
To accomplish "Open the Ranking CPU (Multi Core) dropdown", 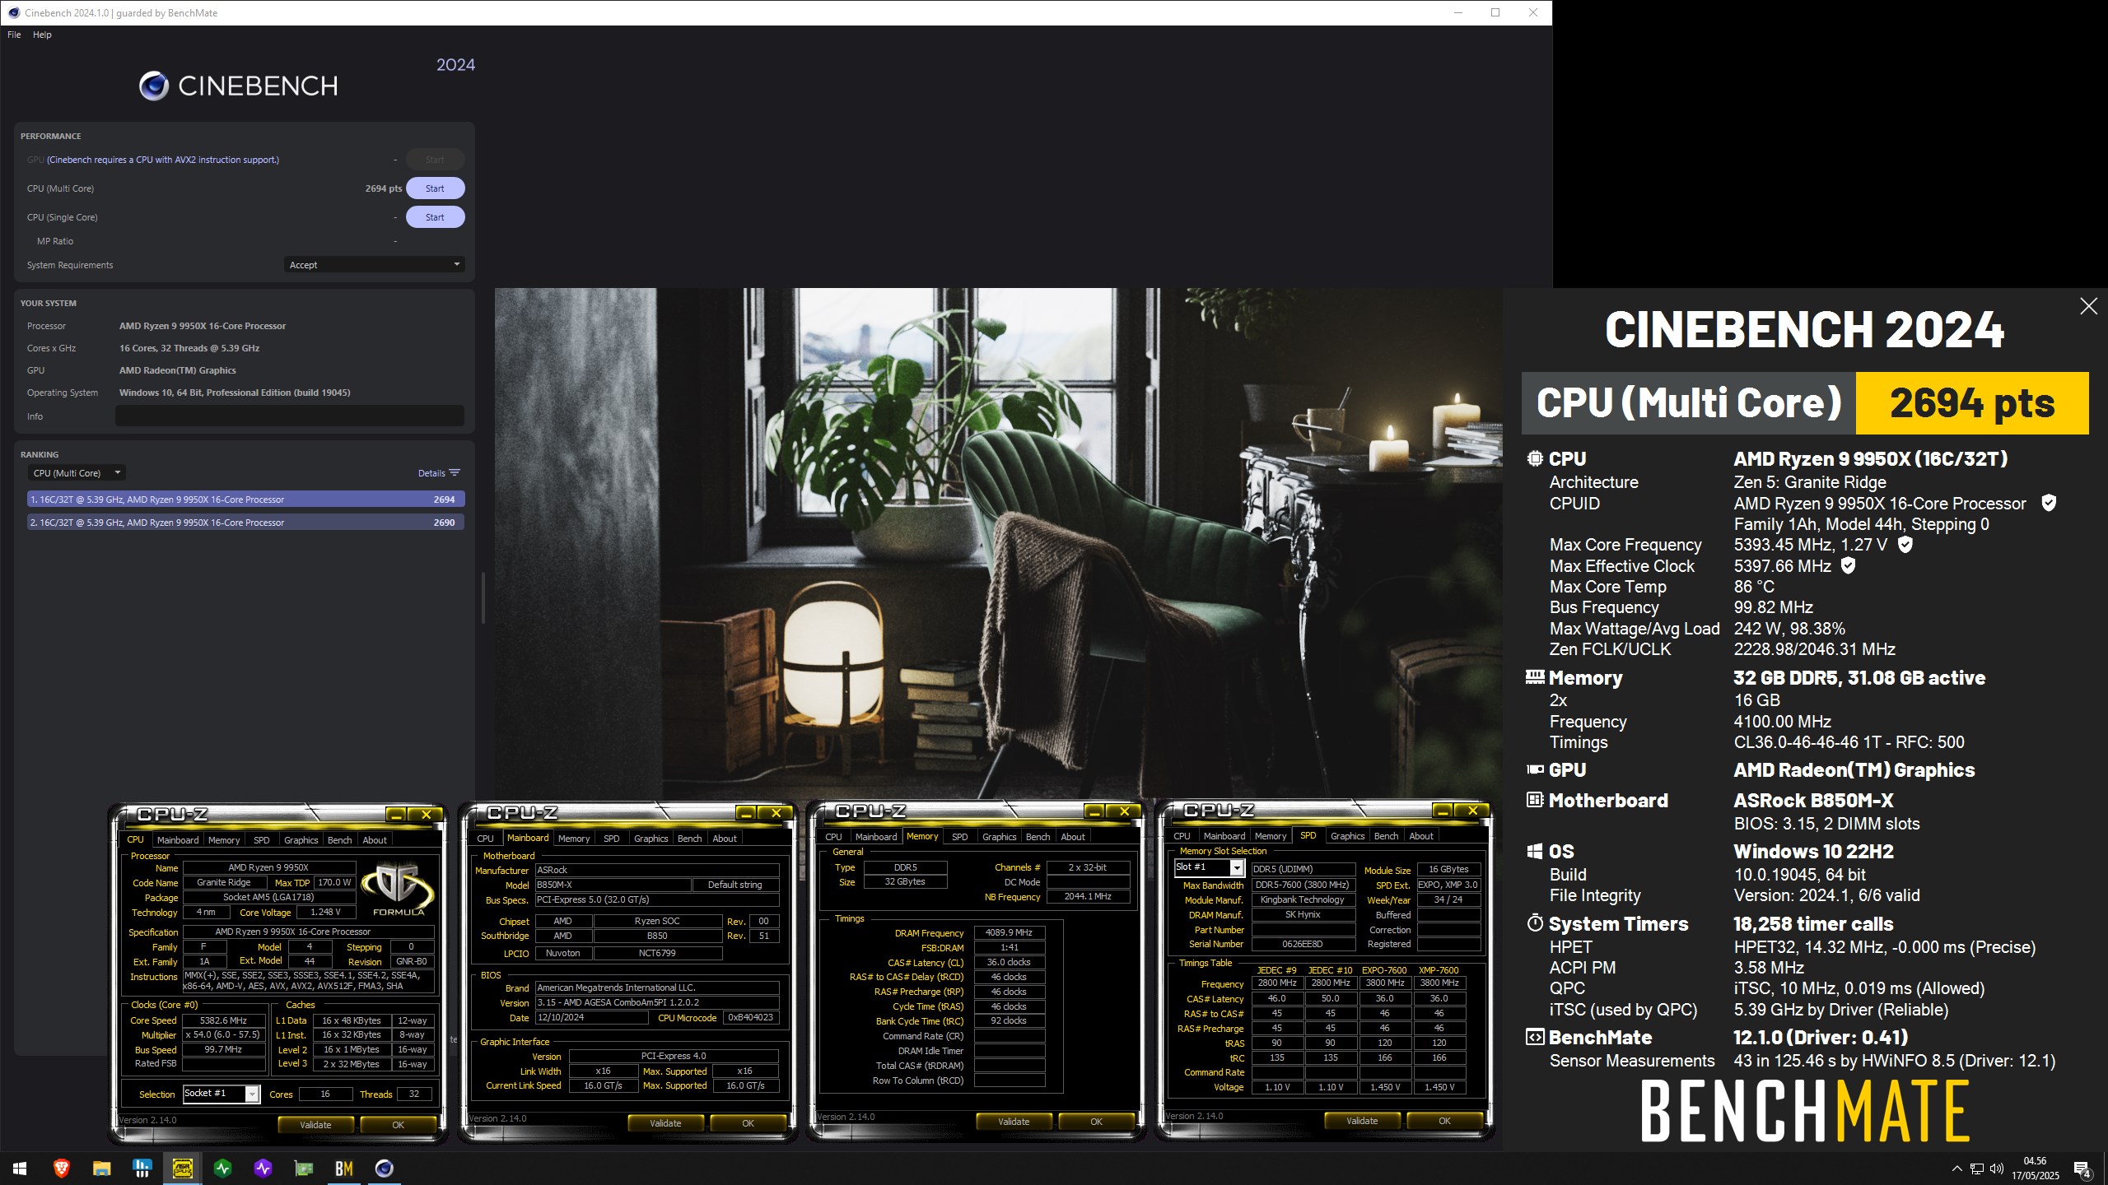I will pos(77,473).
